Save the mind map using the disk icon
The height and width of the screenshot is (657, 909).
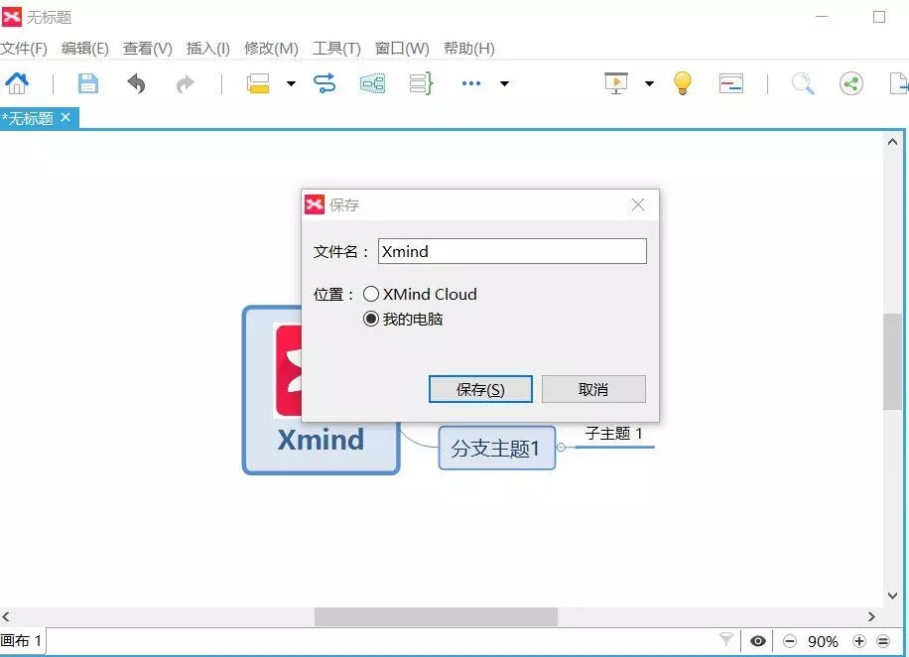(87, 83)
